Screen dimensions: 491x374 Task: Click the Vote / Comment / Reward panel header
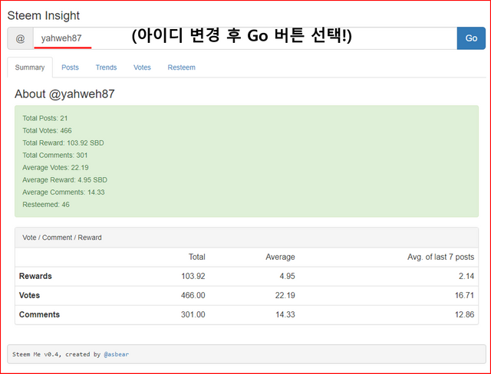pyautogui.click(x=246, y=238)
